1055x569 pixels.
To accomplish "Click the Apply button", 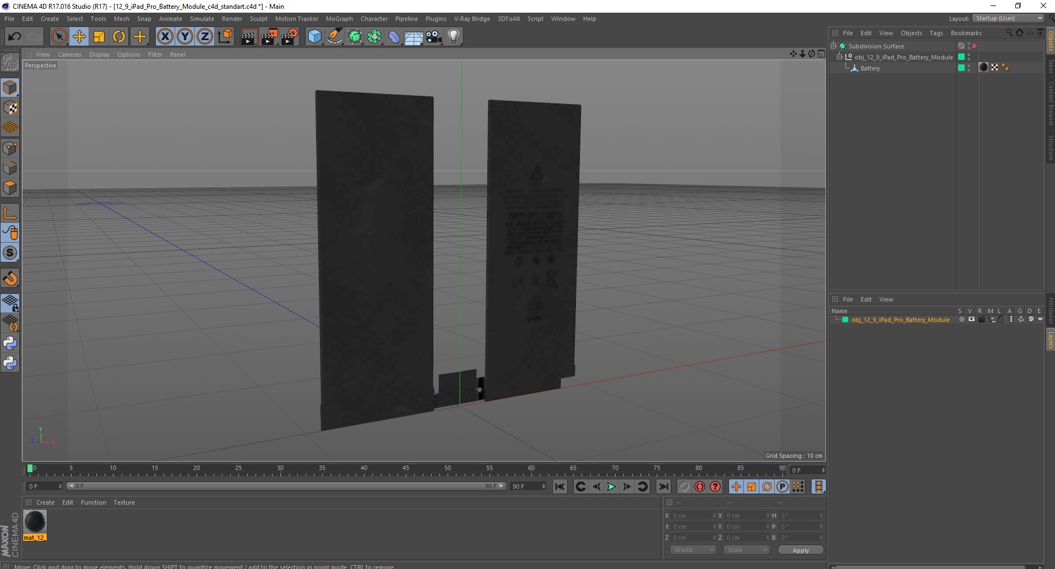I will click(x=801, y=550).
